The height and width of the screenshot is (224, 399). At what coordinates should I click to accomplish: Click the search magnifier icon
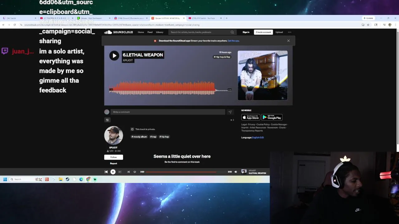click(232, 32)
